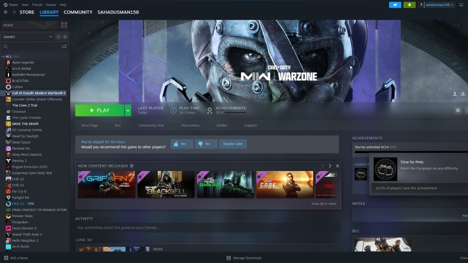The image size is (468, 263).
Task: Open the DLC section thumbnail image
Action: 383,244
